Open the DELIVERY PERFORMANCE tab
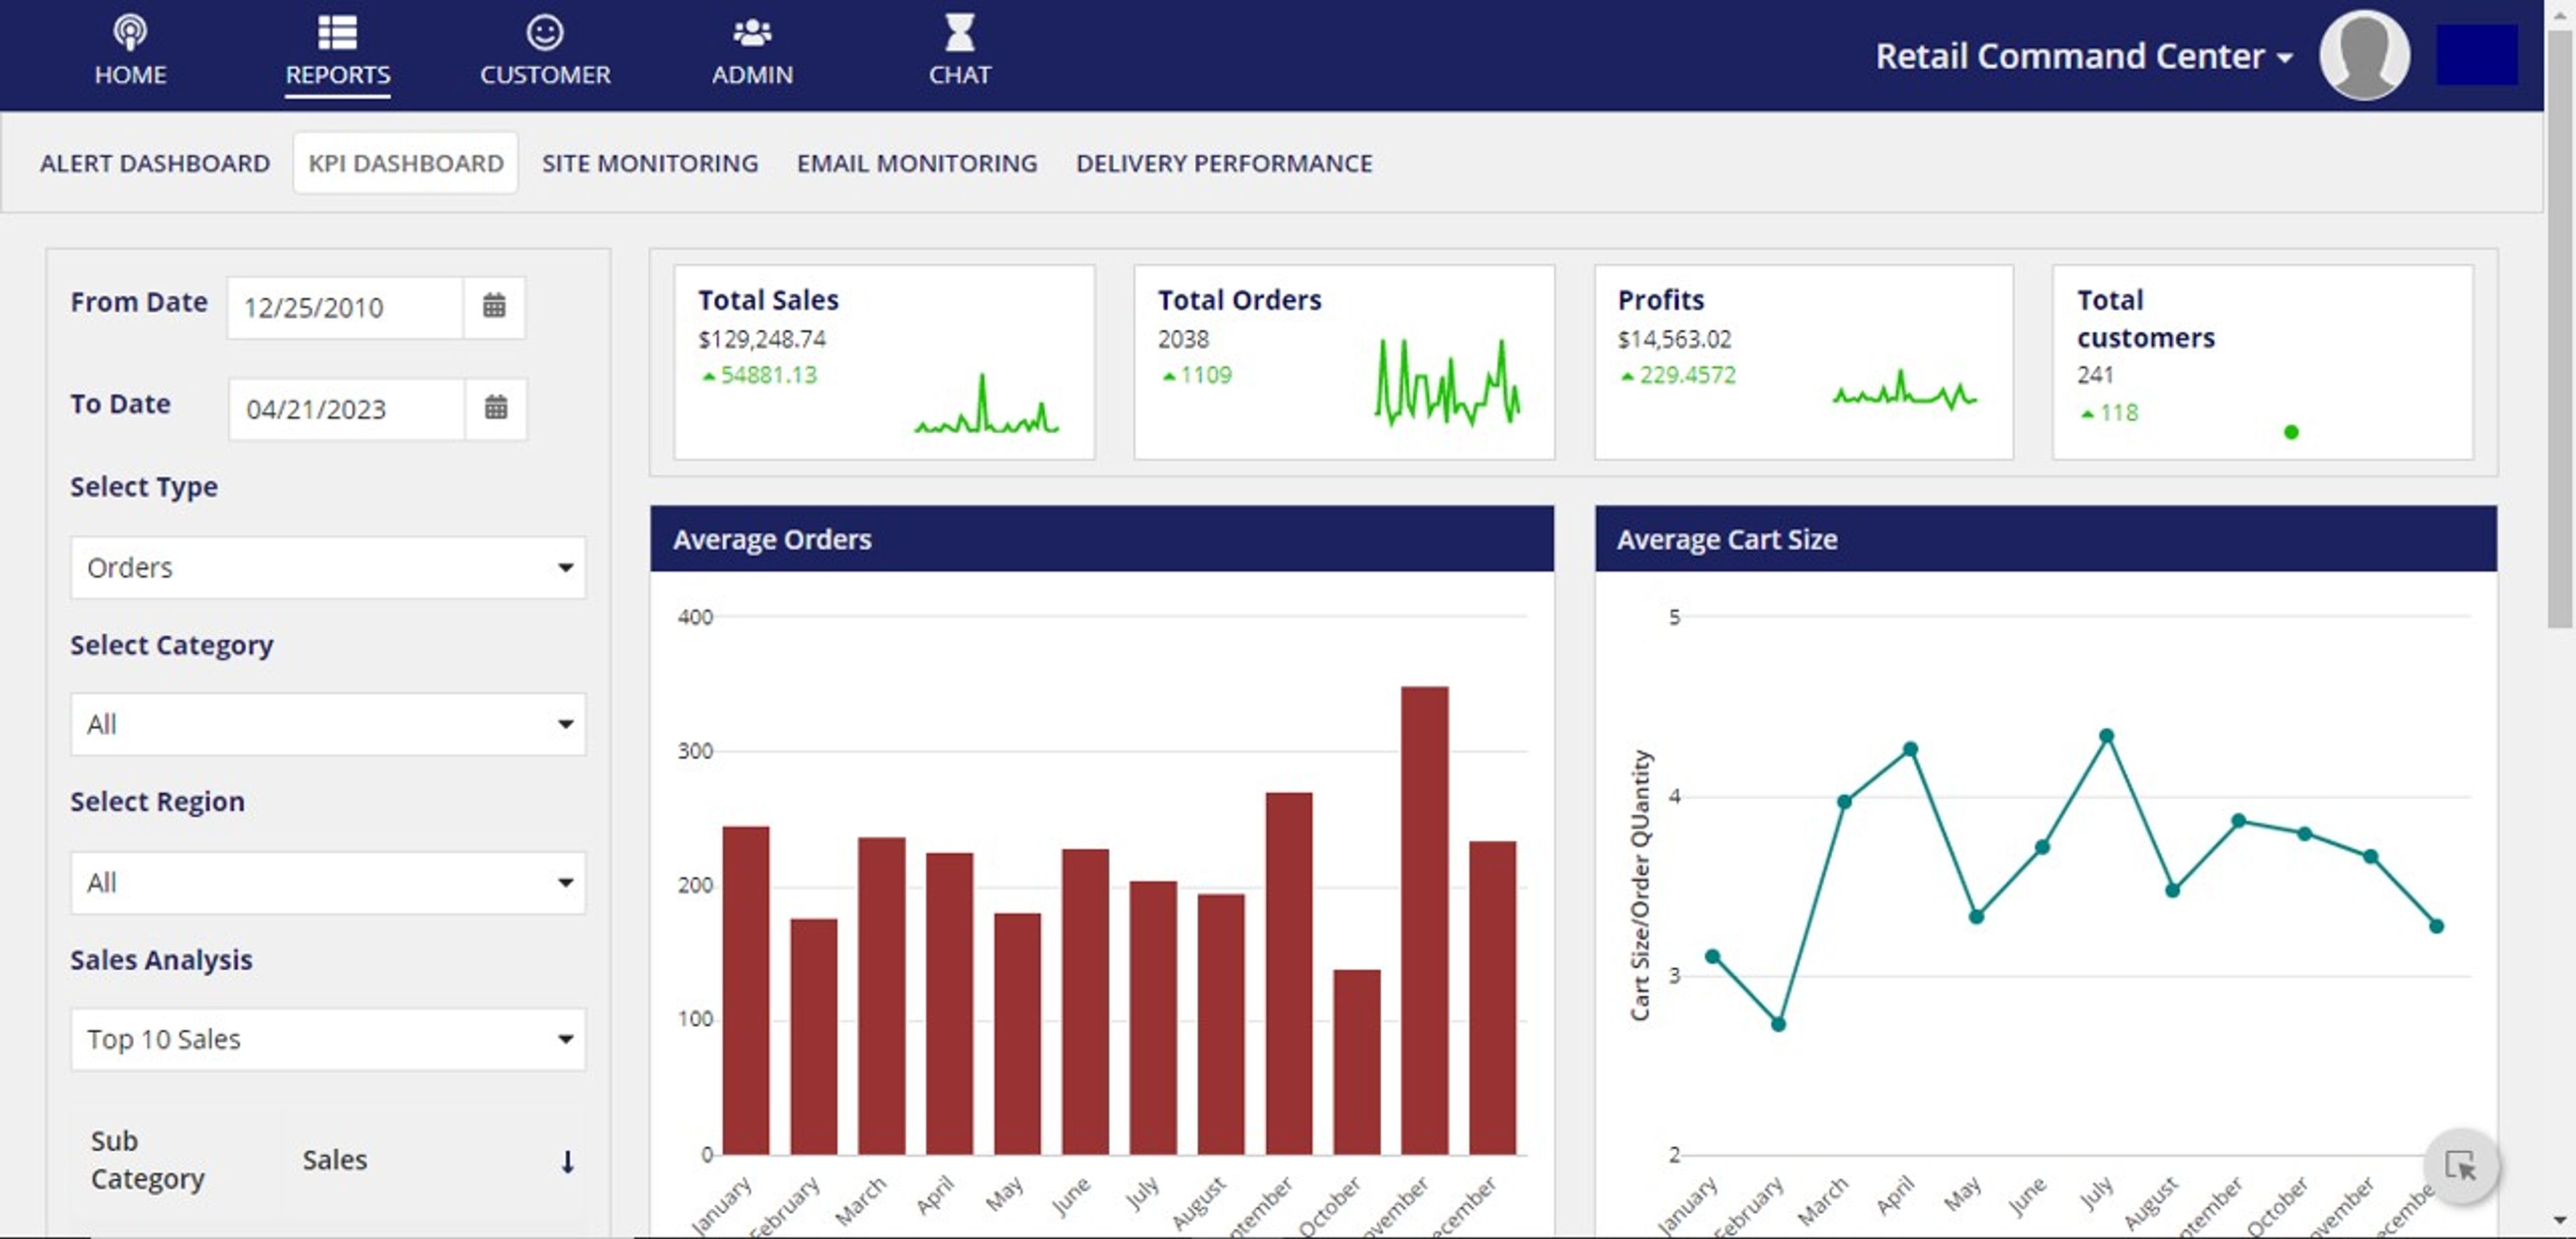2576x1239 pixels. click(1224, 163)
